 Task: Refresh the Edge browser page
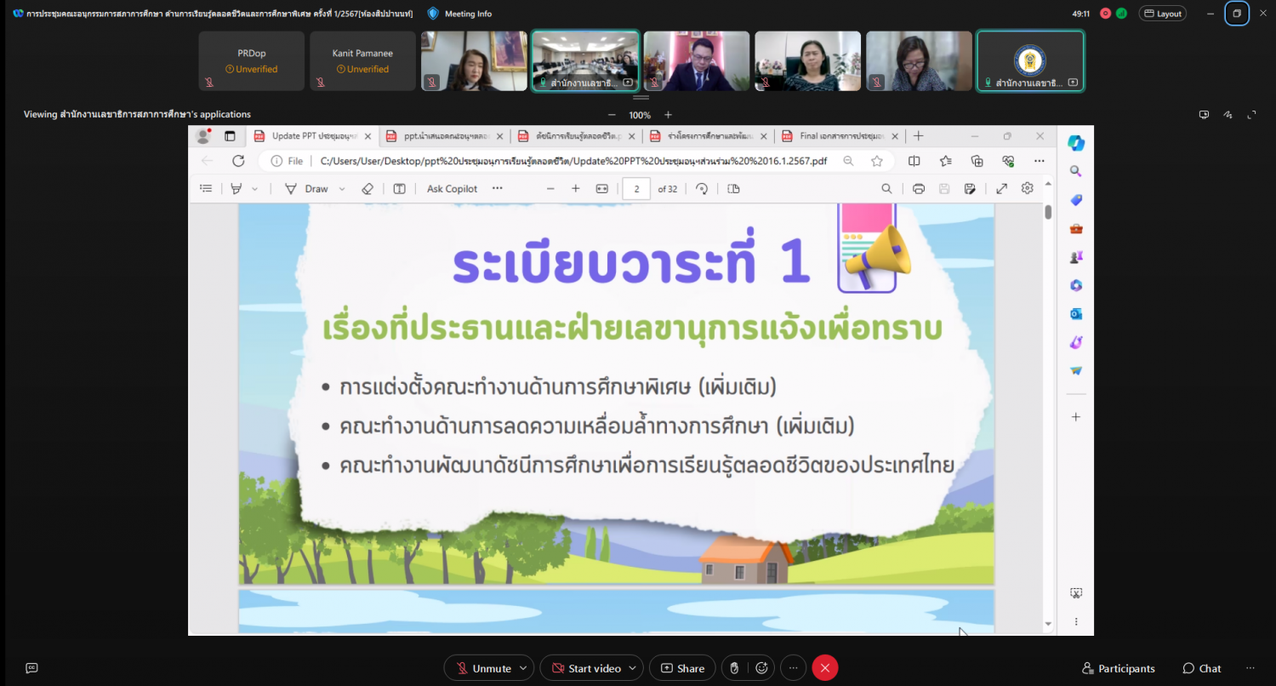[238, 161]
